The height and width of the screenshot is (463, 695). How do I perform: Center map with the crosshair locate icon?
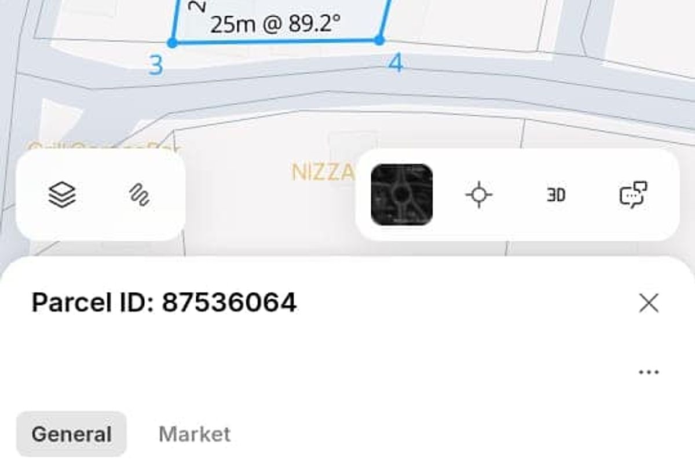pyautogui.click(x=479, y=195)
